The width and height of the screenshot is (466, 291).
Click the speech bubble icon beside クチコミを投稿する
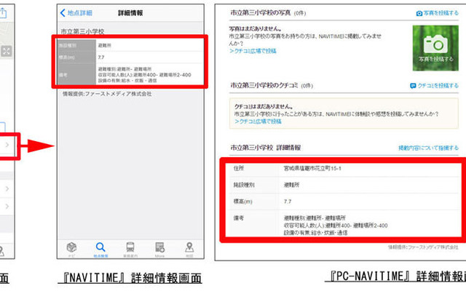click(x=413, y=86)
